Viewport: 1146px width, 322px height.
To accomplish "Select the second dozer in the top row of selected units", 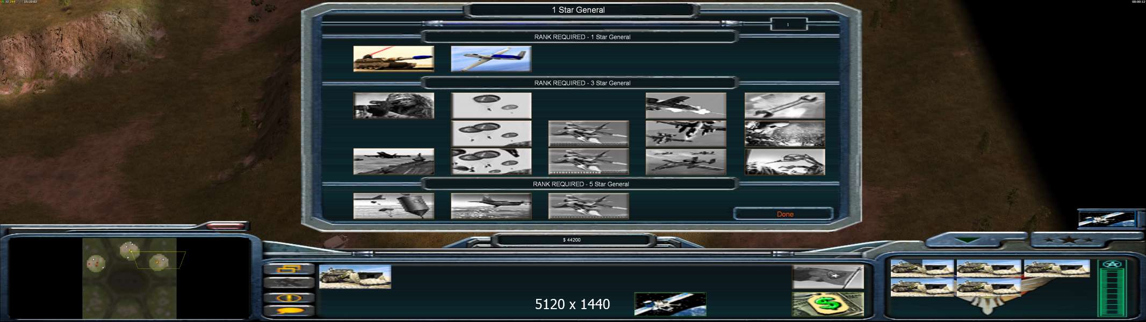I will coord(989,268).
